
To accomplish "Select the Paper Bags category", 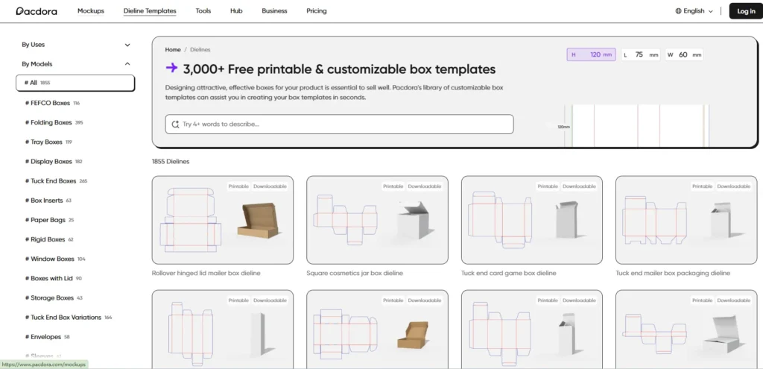I will [49, 220].
